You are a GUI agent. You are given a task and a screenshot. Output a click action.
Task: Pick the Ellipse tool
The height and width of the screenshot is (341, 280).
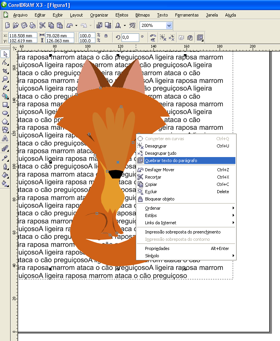pyautogui.click(x=5, y=113)
